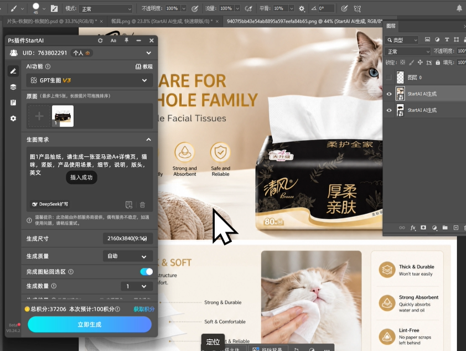Image resolution: width=466 pixels, height=351 pixels.
Task: Toggle 完成图贴回选区 switch
Action: [147, 272]
